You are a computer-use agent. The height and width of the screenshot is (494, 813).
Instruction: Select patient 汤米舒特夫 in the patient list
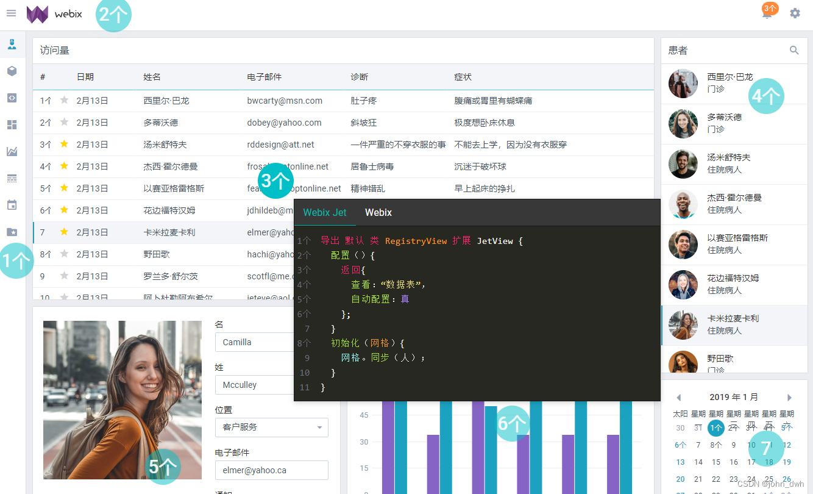point(734,165)
